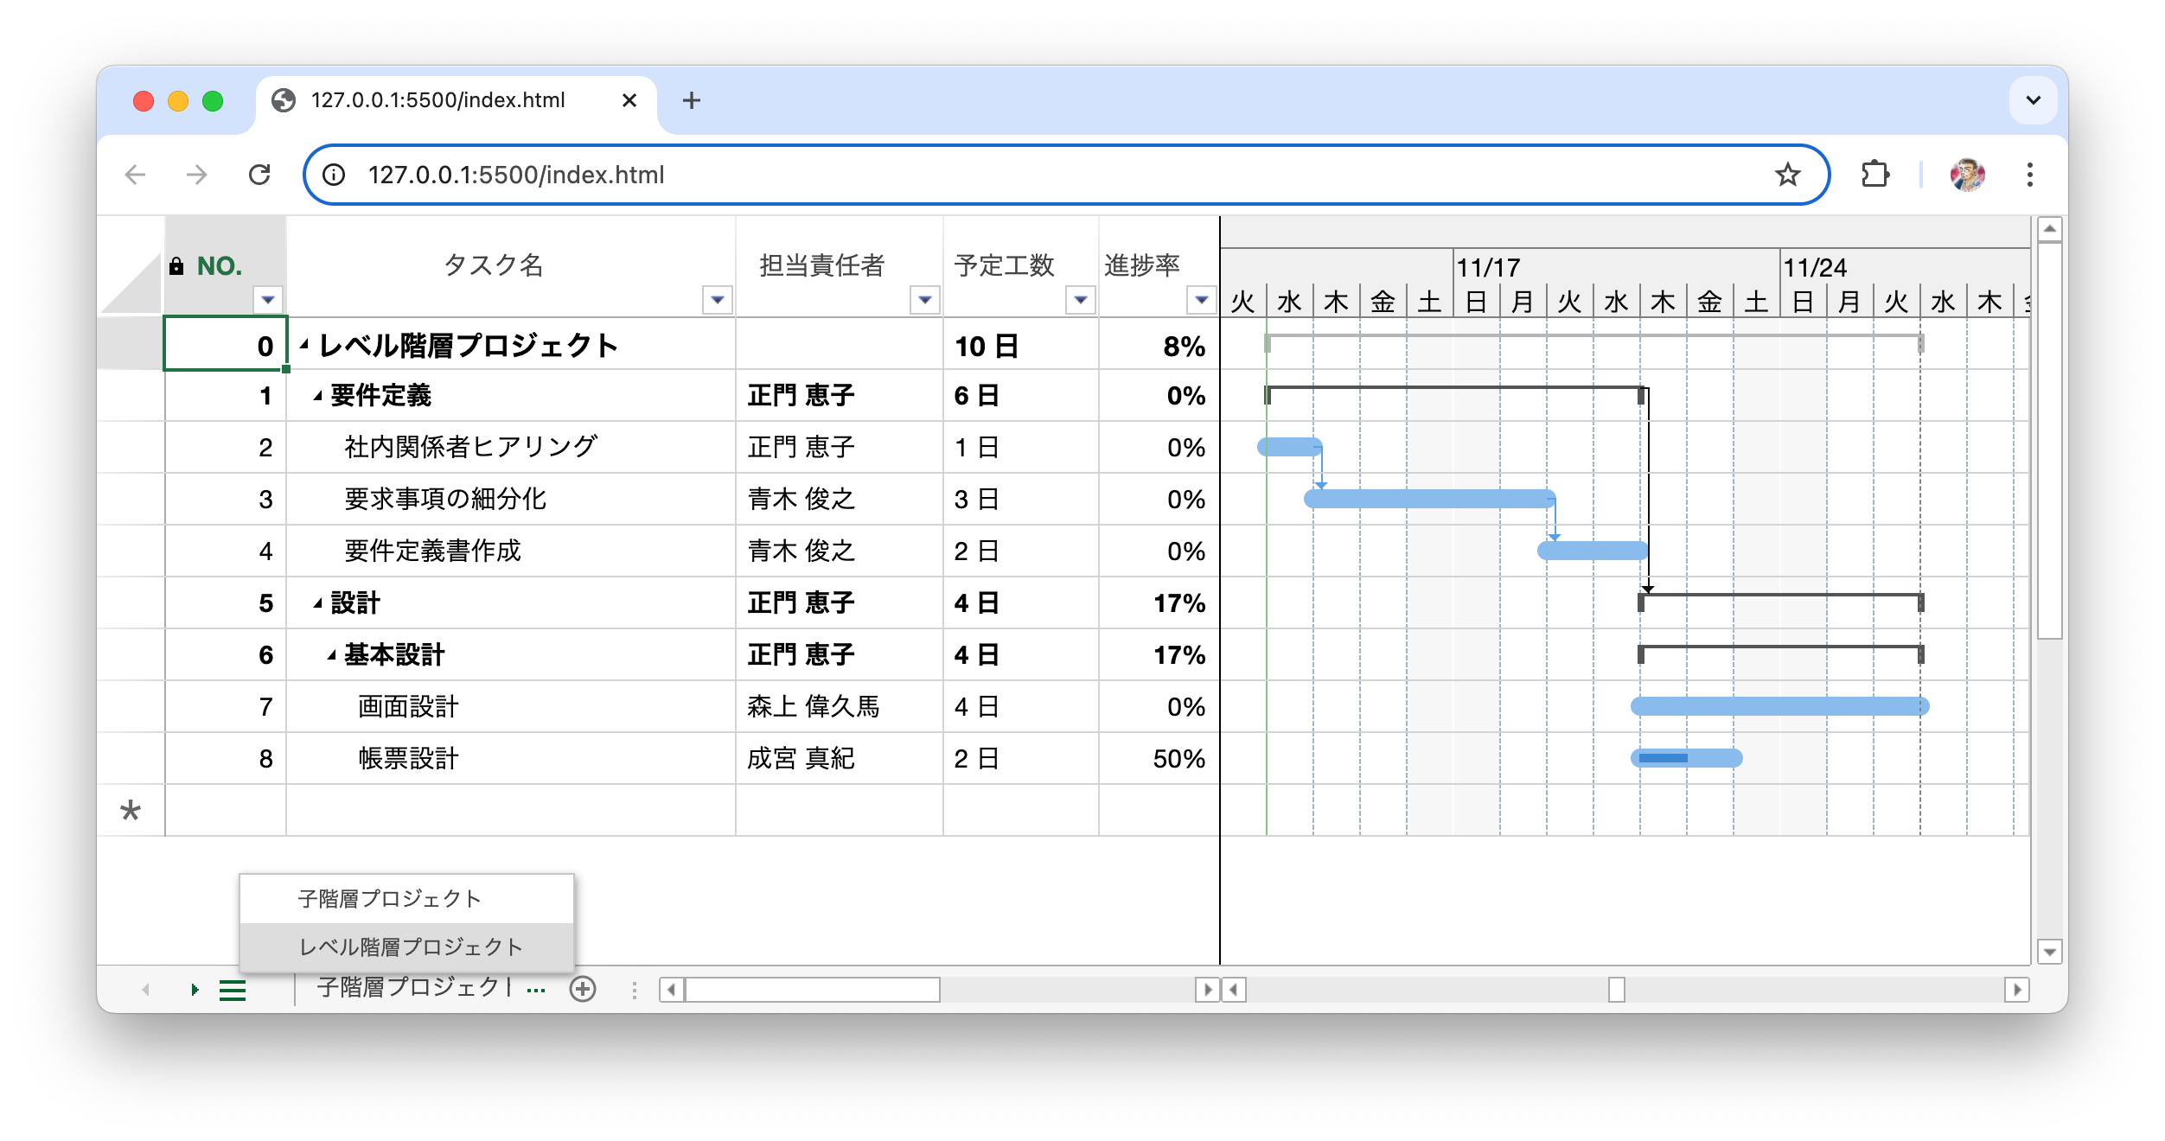Open the tab search chevron
This screenshot has height=1141, width=2165.
[x=2034, y=100]
